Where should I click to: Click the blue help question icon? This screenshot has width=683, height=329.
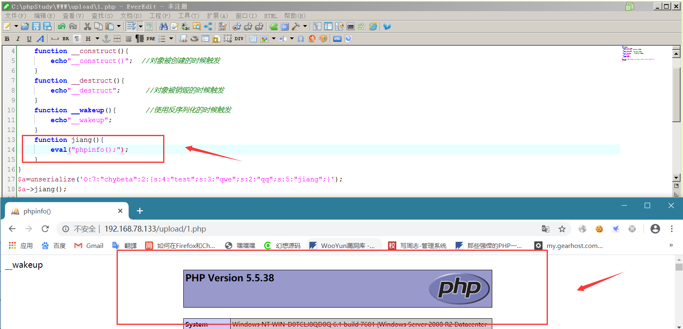387,26
